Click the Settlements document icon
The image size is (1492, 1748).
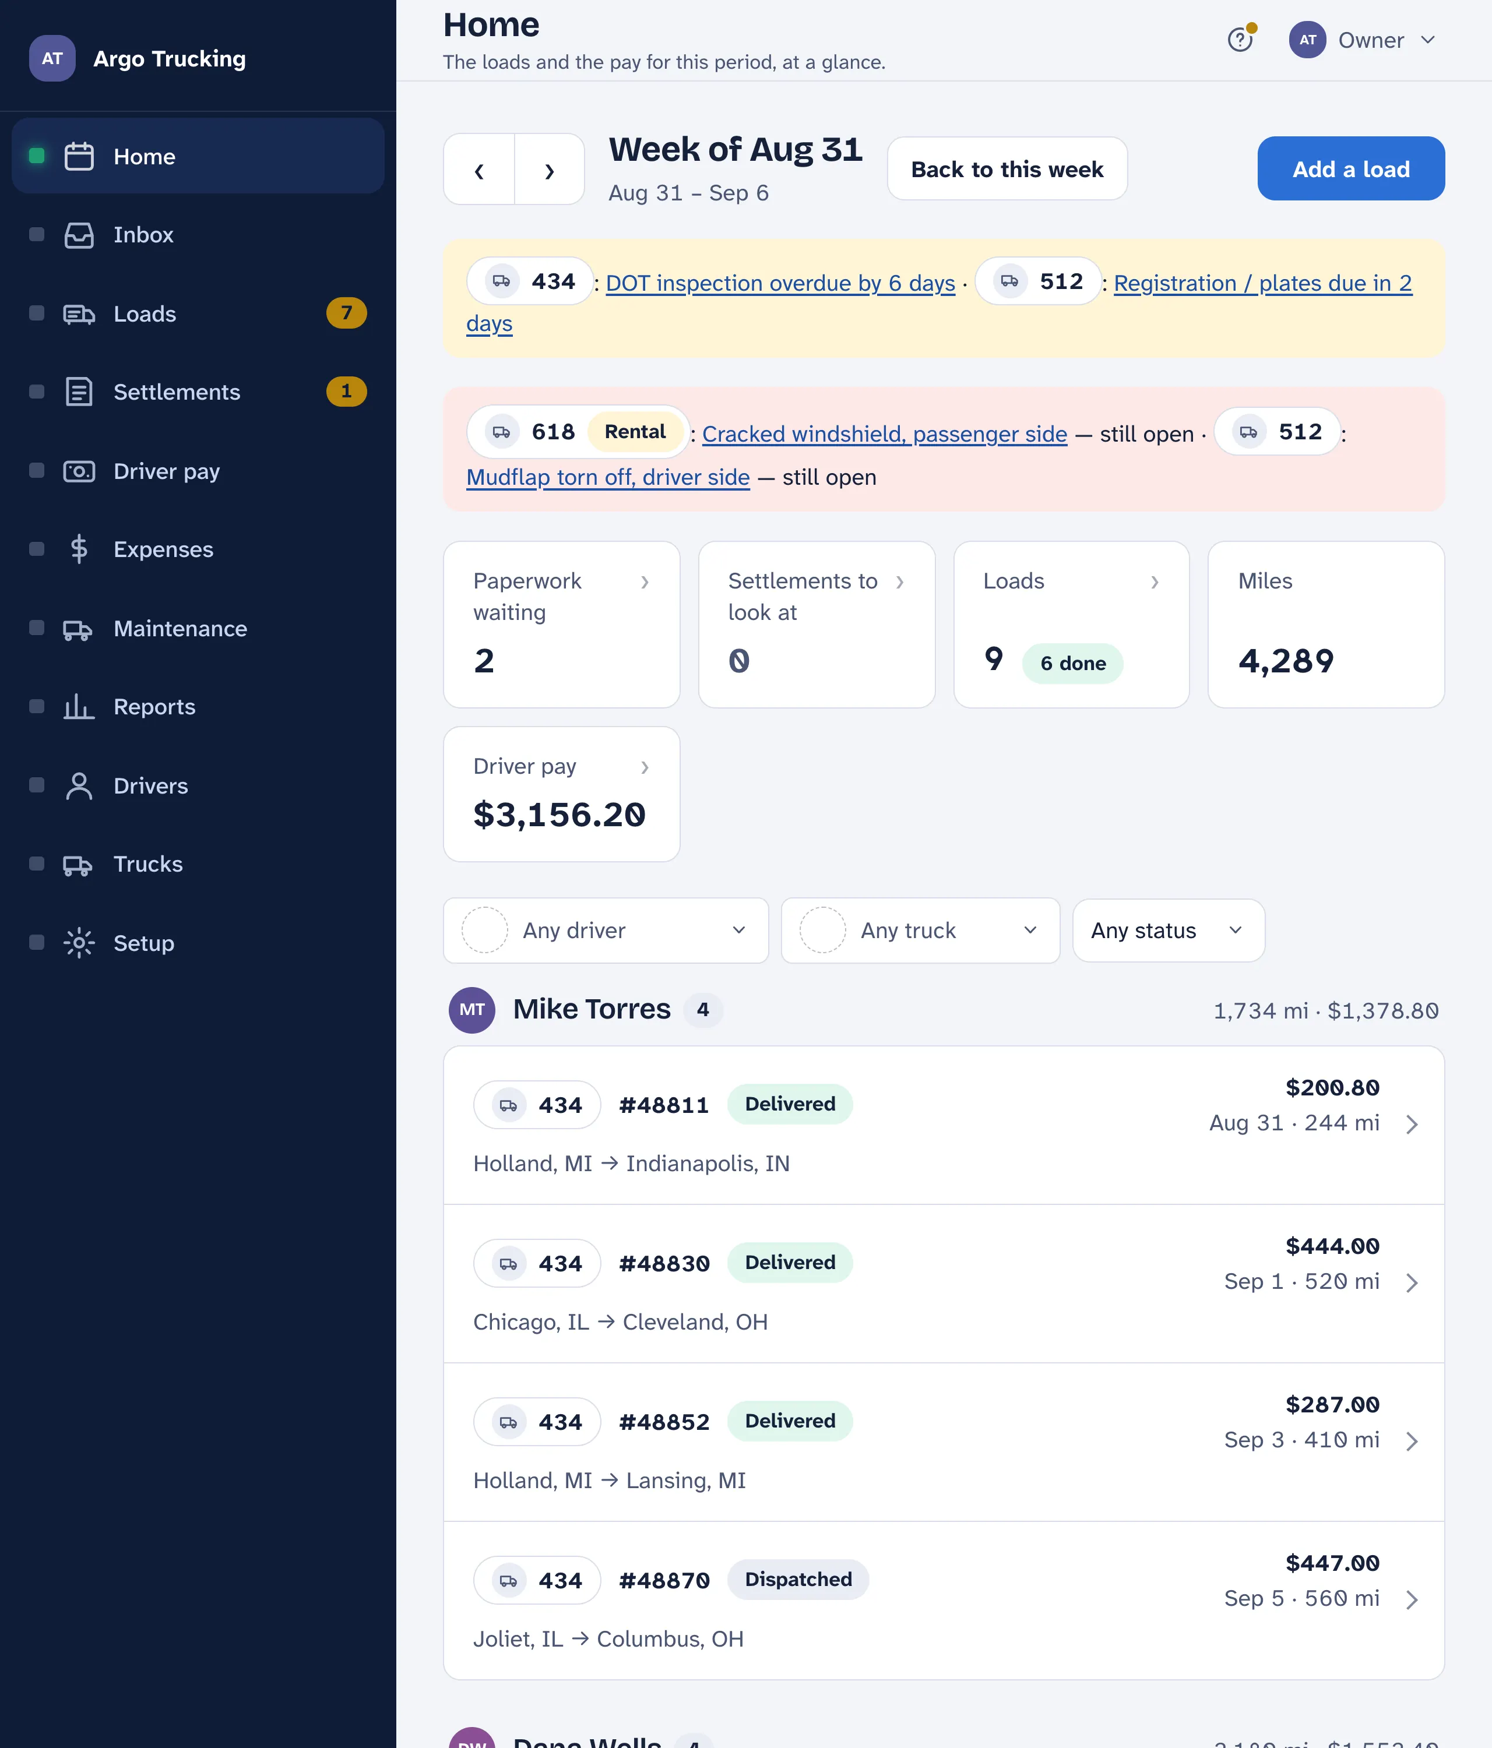(79, 392)
